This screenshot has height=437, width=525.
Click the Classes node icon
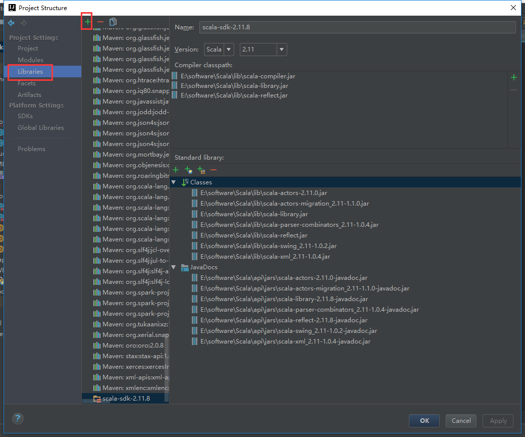(x=185, y=182)
